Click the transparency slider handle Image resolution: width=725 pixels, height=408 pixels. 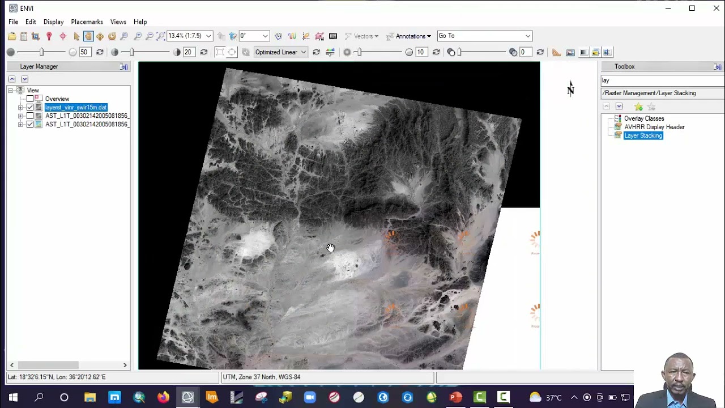pos(459,52)
